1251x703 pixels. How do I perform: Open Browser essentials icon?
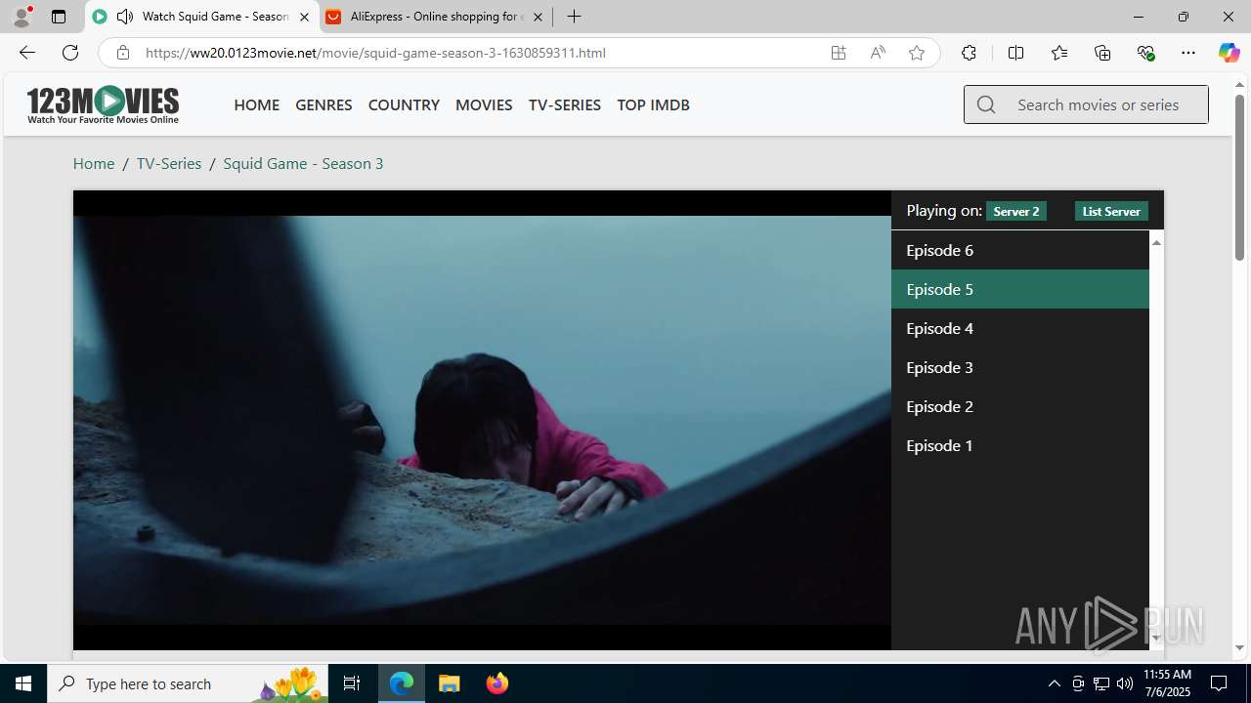(1145, 53)
